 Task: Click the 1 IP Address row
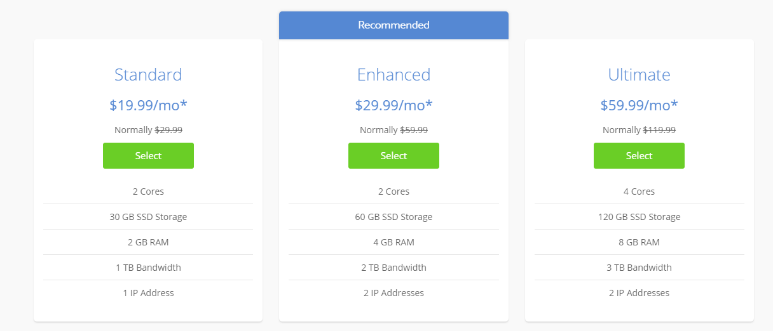[148, 293]
